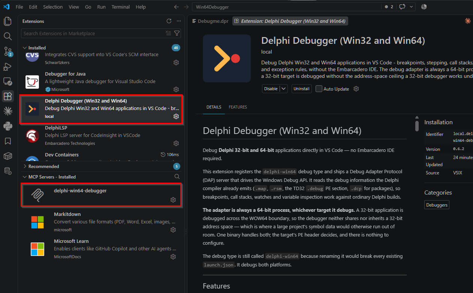Switch to the FEATURES tab
The image size is (473, 293).
tap(238, 107)
